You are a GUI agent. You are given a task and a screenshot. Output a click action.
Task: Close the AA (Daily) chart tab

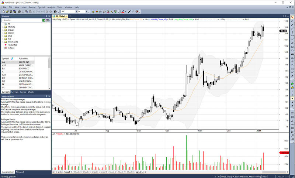[x=66, y=16]
